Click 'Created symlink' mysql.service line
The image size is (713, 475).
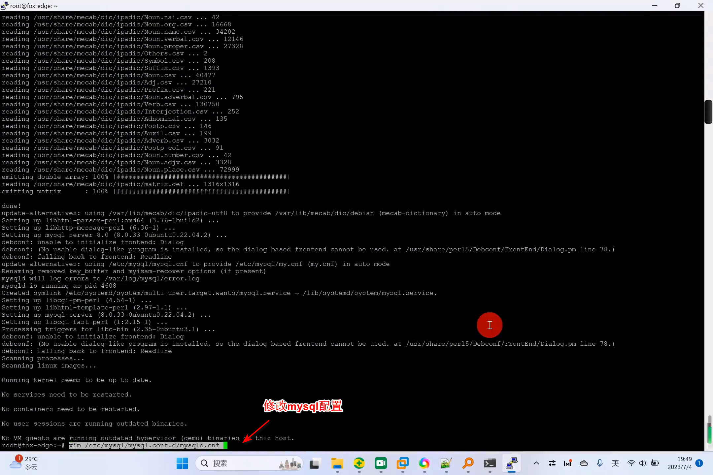tap(219, 293)
